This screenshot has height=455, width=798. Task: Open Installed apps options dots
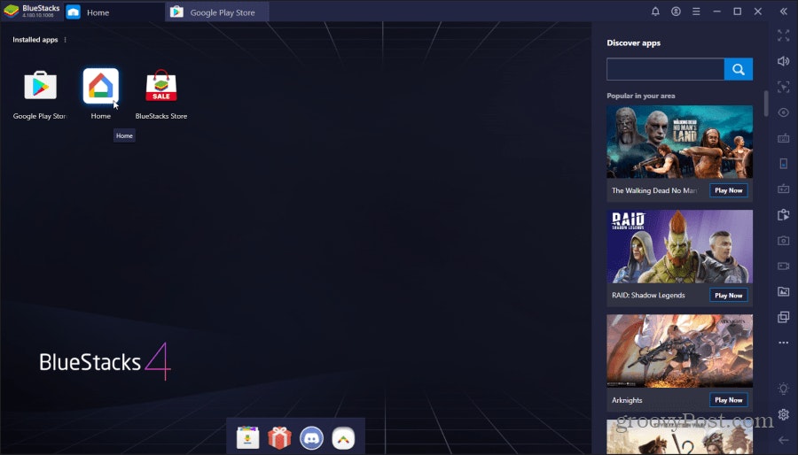(65, 40)
